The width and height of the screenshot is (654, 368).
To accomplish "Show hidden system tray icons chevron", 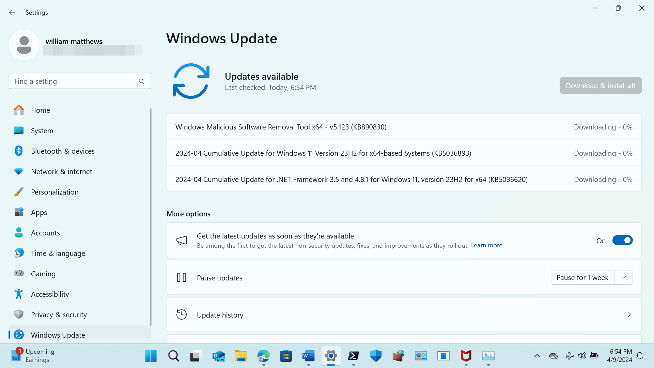I will 537,356.
